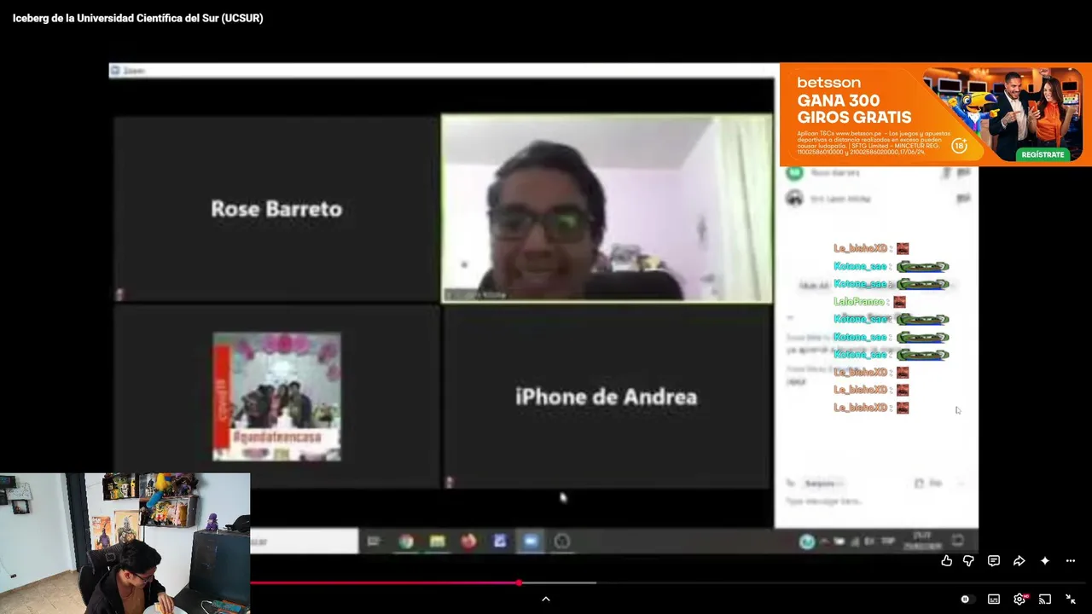Screen dimensions: 1092x614
Task: Click the REGÍSTRATE button on betsson ad
Action: 1043,154
